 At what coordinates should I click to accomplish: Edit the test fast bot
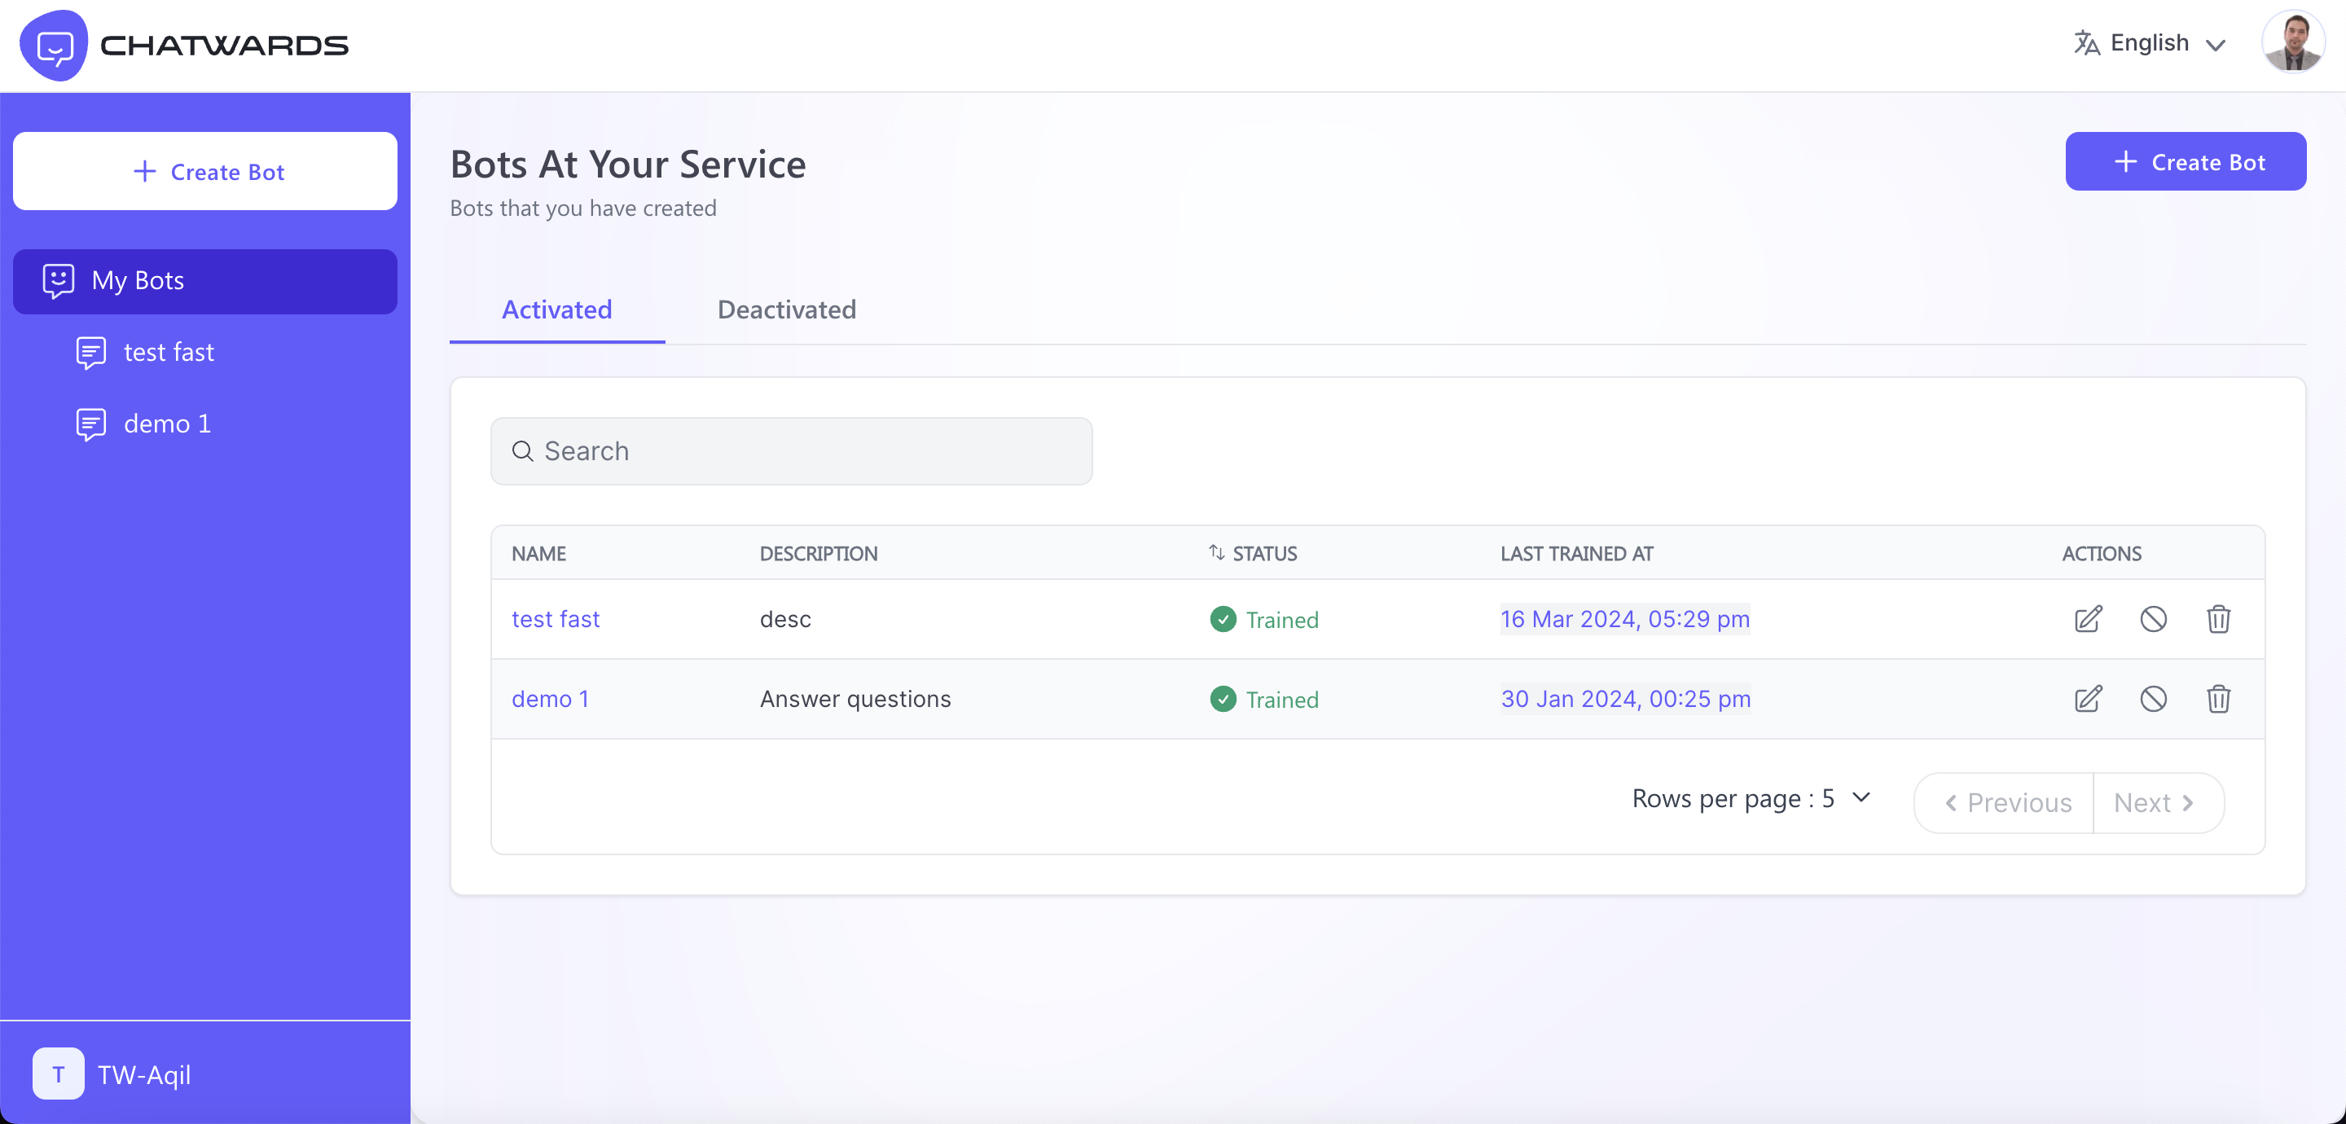click(x=2087, y=619)
